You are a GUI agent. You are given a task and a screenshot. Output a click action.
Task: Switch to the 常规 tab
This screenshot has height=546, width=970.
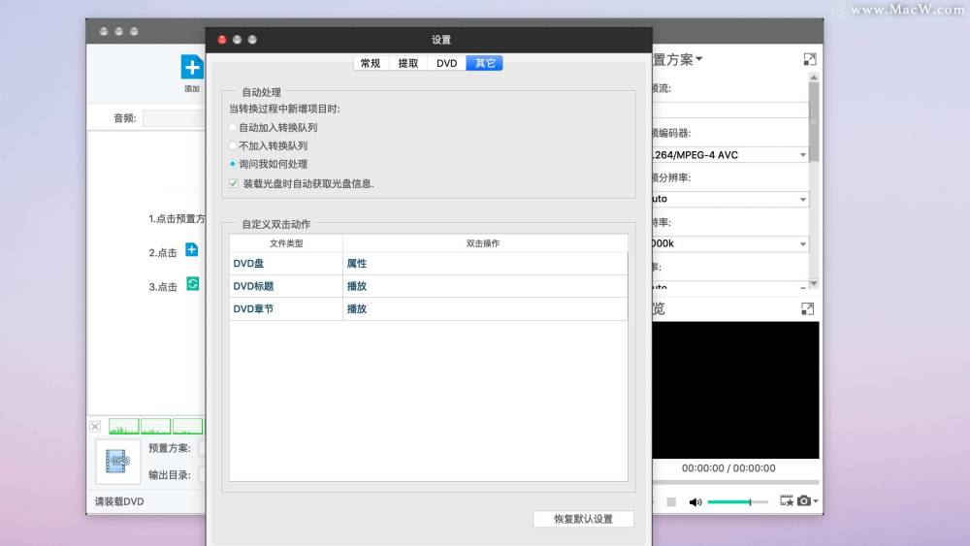(371, 63)
